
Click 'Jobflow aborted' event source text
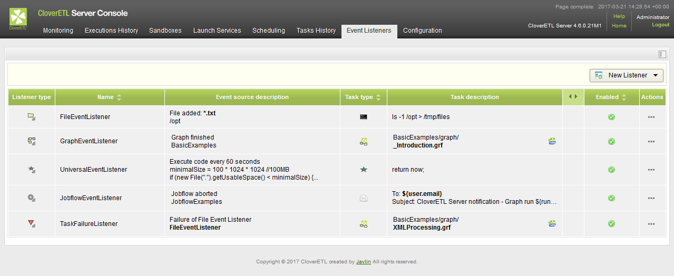tap(194, 194)
